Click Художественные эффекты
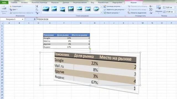The image size is (177, 99). (22, 13)
